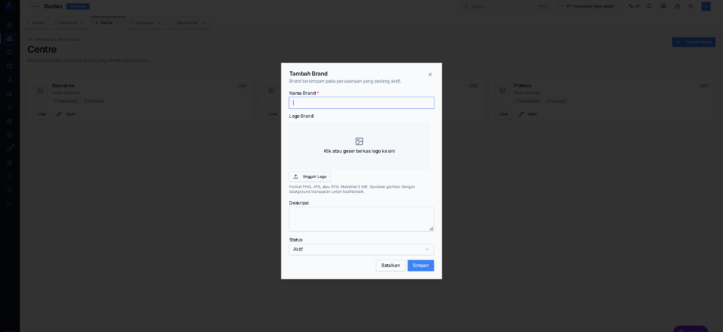Open the wallet icon in sidebar
This screenshot has width=723, height=332.
(x=10, y=66)
